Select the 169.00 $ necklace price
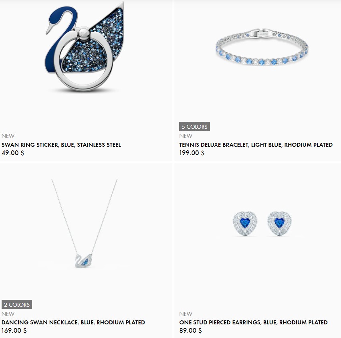The width and height of the screenshot is (341, 338). coord(14,330)
